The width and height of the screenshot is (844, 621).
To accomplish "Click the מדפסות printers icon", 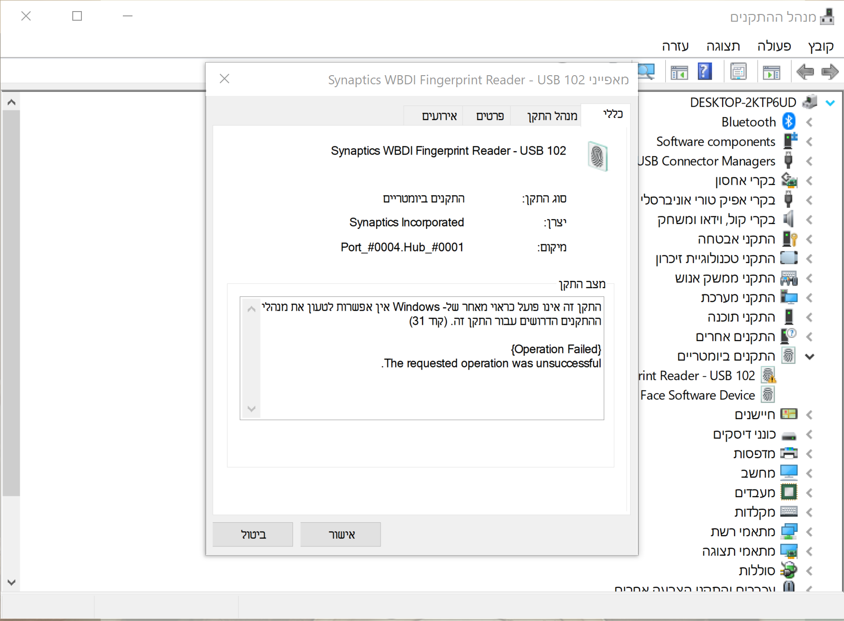I will pyautogui.click(x=789, y=453).
